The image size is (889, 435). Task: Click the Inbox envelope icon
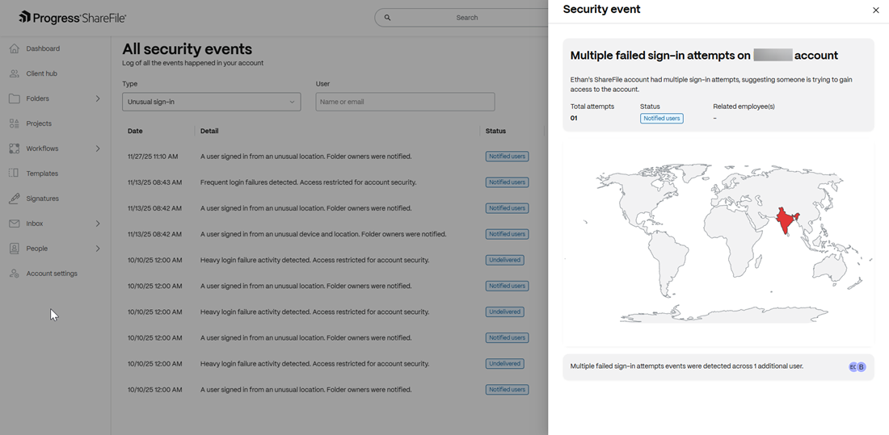pyautogui.click(x=15, y=224)
